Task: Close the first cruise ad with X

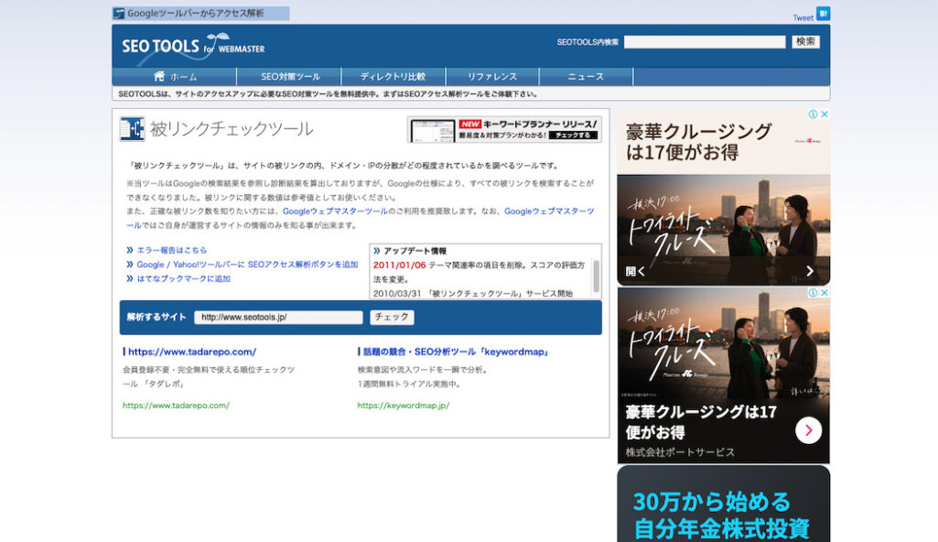Action: click(824, 114)
